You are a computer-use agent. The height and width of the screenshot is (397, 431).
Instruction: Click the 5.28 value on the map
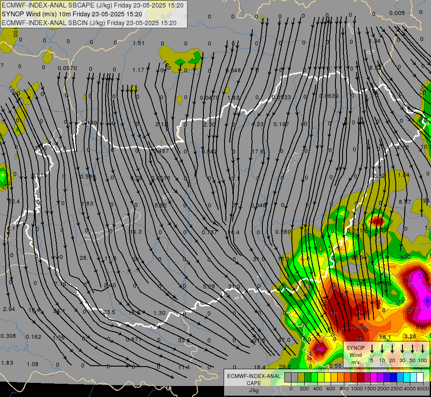pyautogui.click(x=209, y=287)
